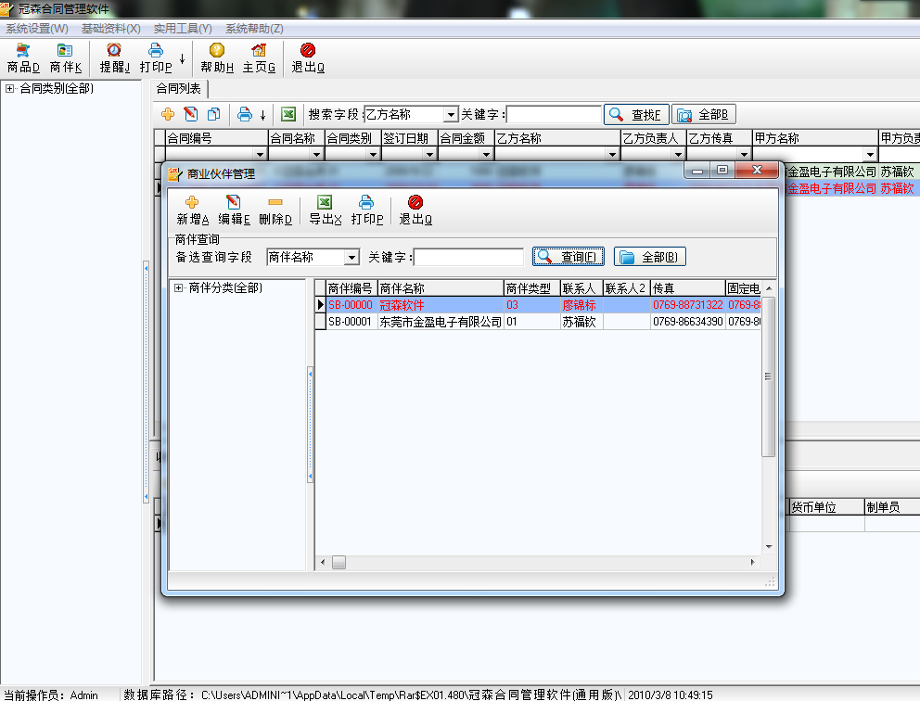Open the 商伴名称 query field dropdown
The width and height of the screenshot is (920, 701).
(351, 258)
